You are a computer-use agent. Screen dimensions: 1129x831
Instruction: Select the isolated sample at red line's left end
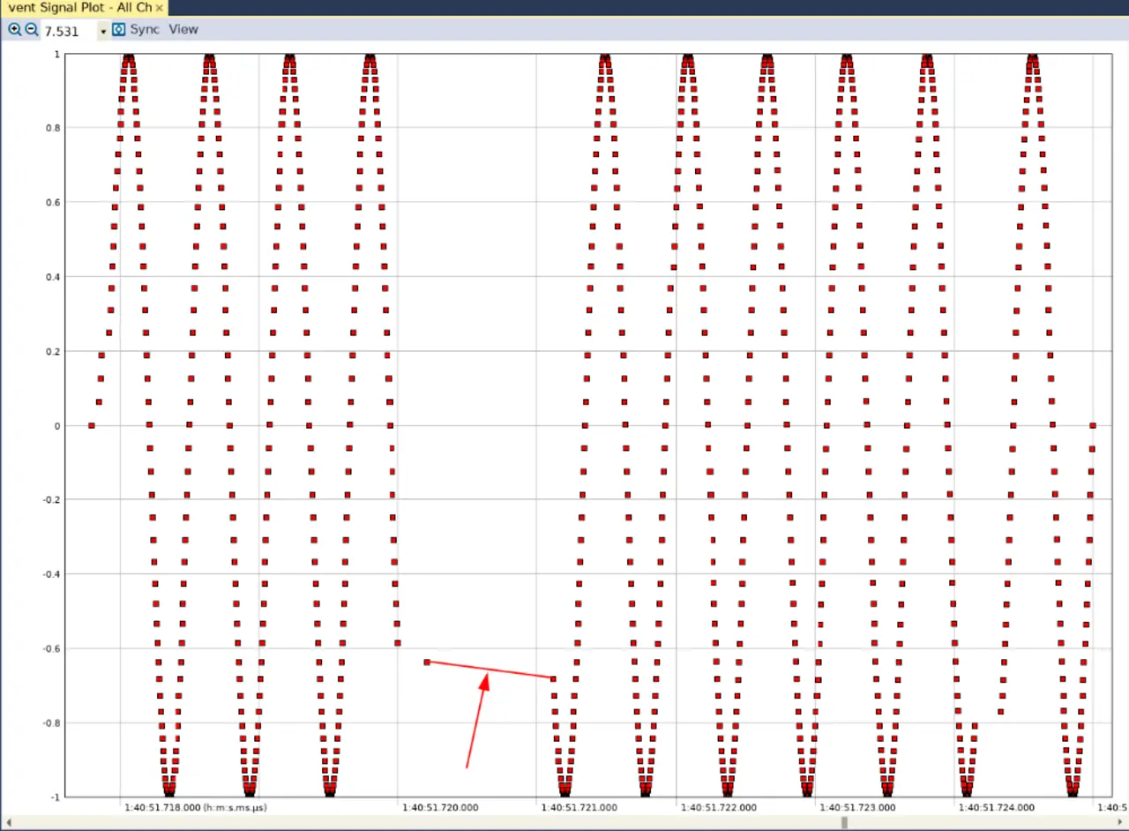pos(427,662)
